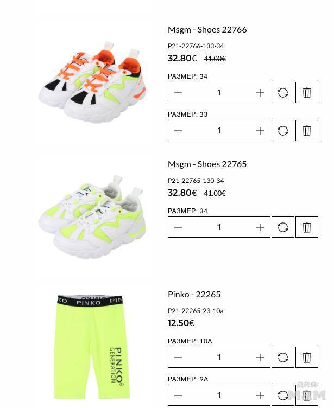Refresh Msgm Shoes 22766 size 33 row

coord(282,131)
